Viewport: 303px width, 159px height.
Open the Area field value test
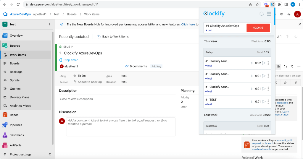coord(124,76)
